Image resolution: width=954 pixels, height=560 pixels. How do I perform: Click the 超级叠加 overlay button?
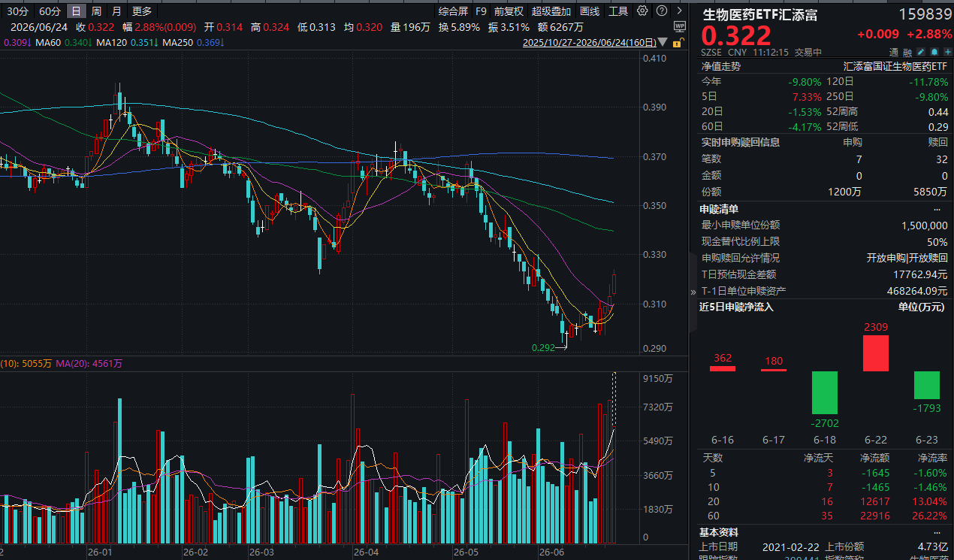tap(551, 11)
